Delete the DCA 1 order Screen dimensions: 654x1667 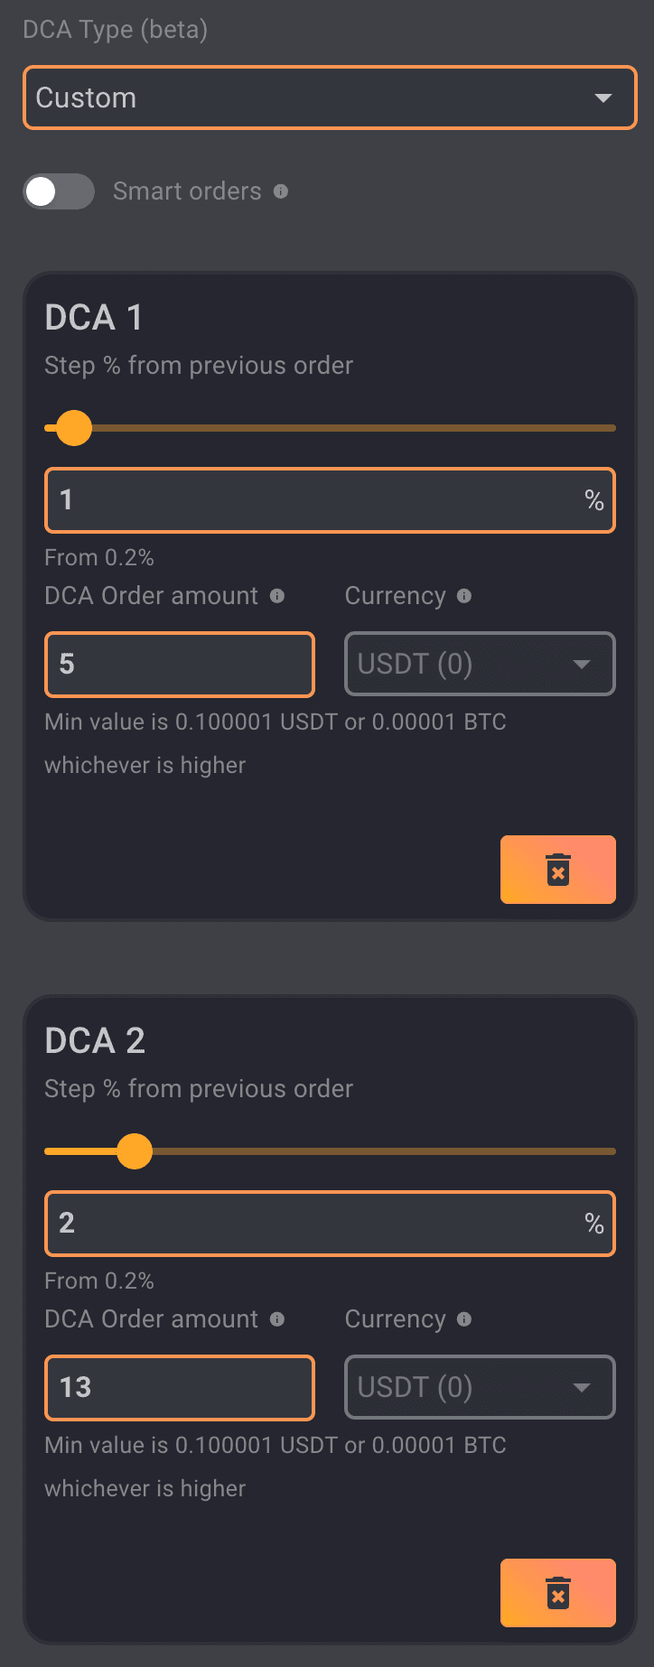[557, 870]
